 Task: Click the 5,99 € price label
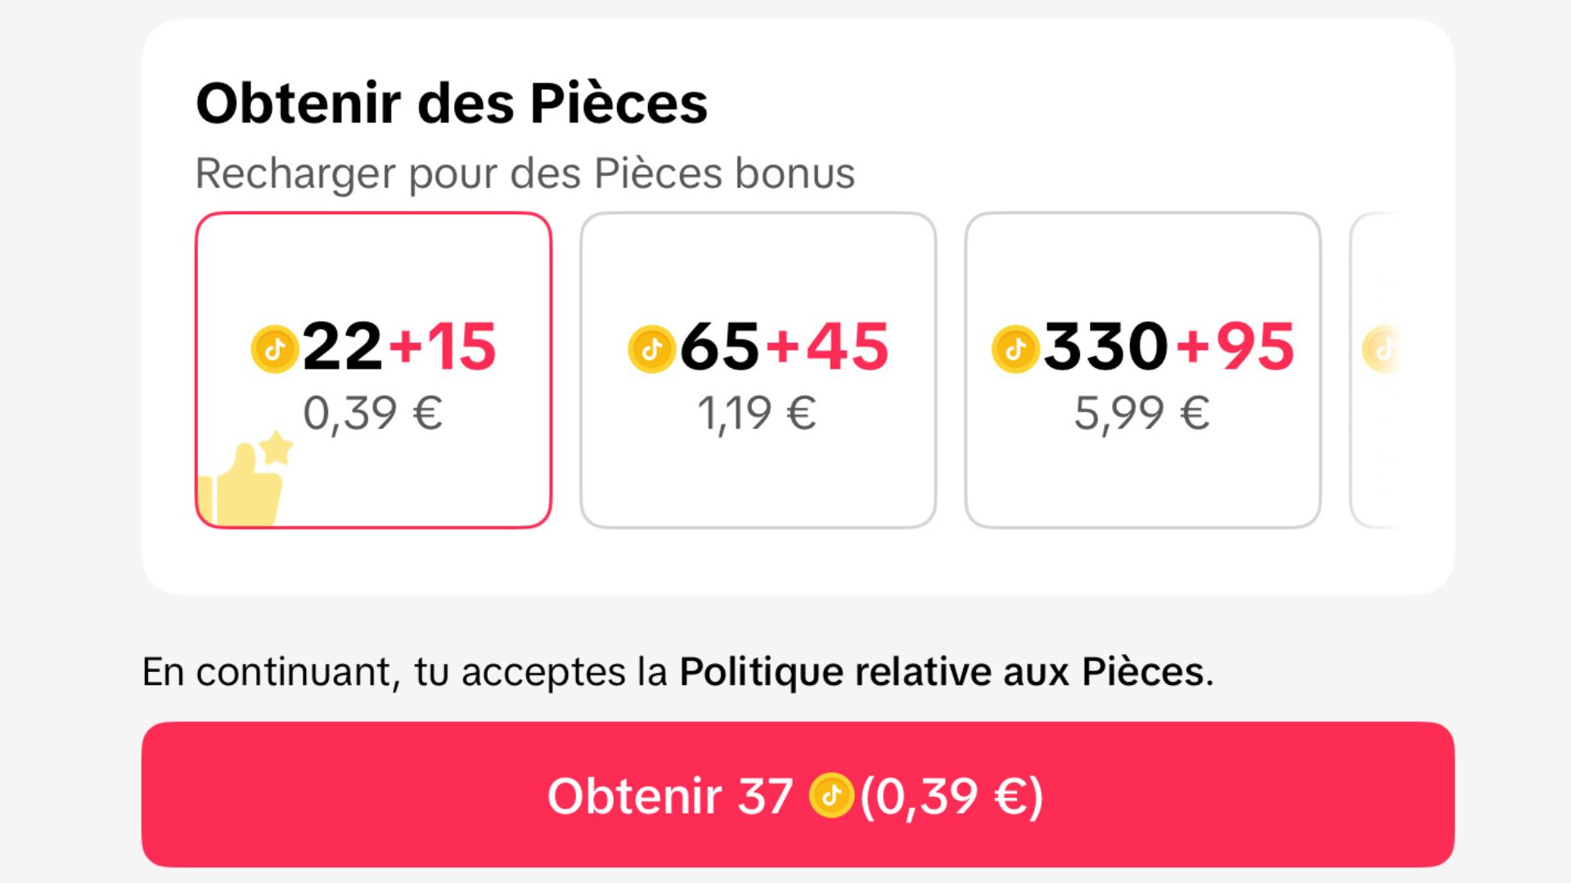point(1142,414)
